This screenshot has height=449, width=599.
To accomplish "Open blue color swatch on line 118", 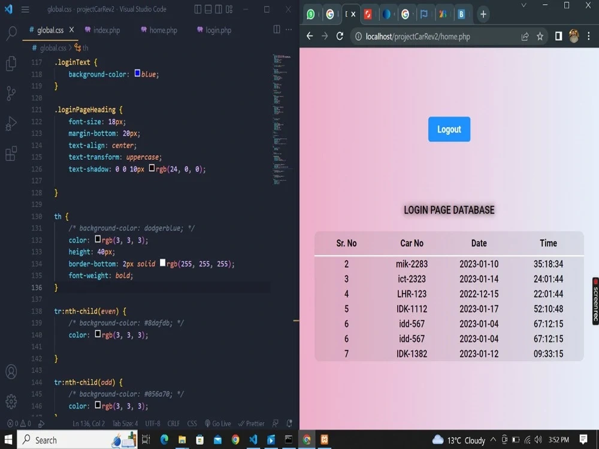I will tap(138, 73).
